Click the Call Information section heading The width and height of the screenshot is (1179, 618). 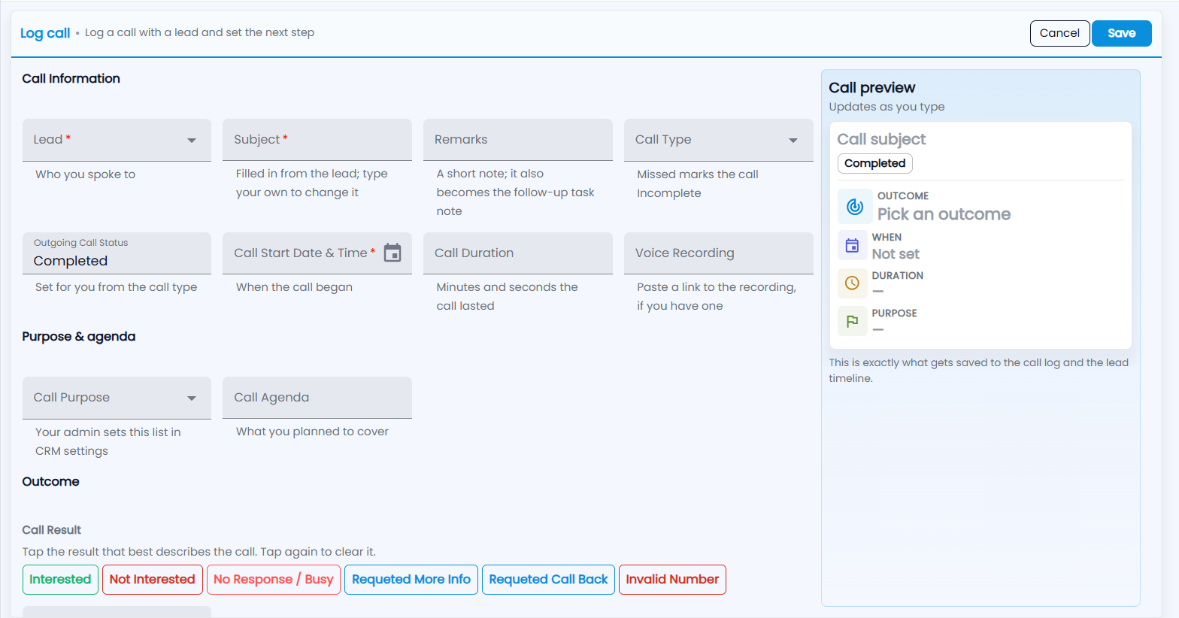pos(71,78)
